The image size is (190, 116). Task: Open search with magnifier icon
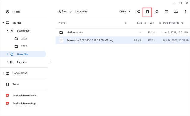pyautogui.click(x=157, y=12)
